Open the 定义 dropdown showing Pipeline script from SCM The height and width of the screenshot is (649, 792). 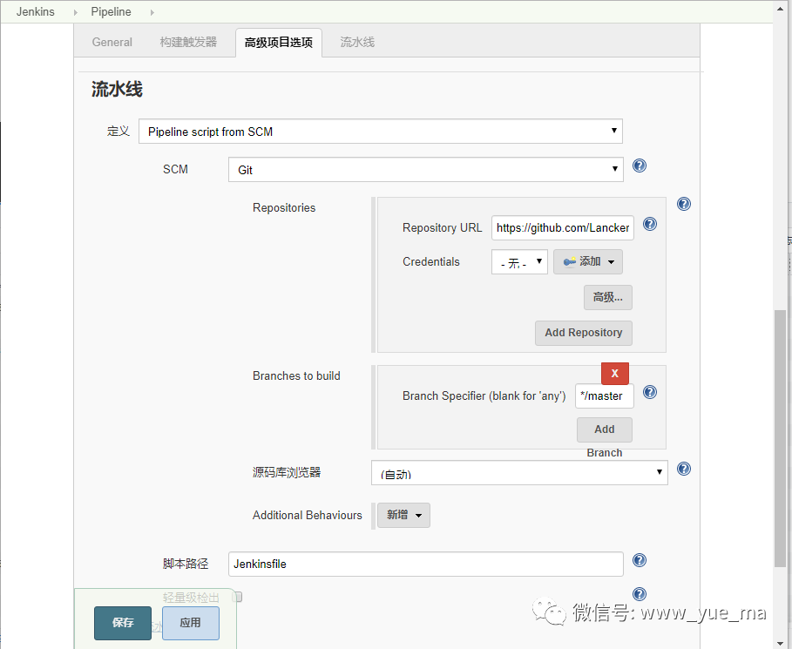point(381,131)
